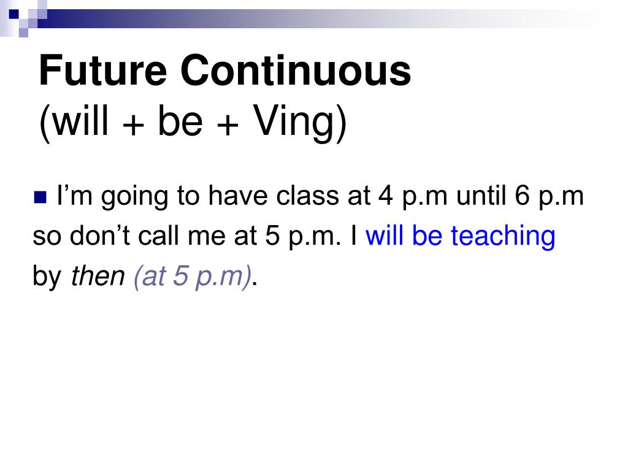This screenshot has width=628, height=471.
Task: Select the word "Continuous" in the title
Action: click(x=296, y=71)
